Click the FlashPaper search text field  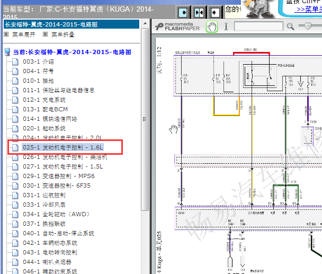[258, 26]
